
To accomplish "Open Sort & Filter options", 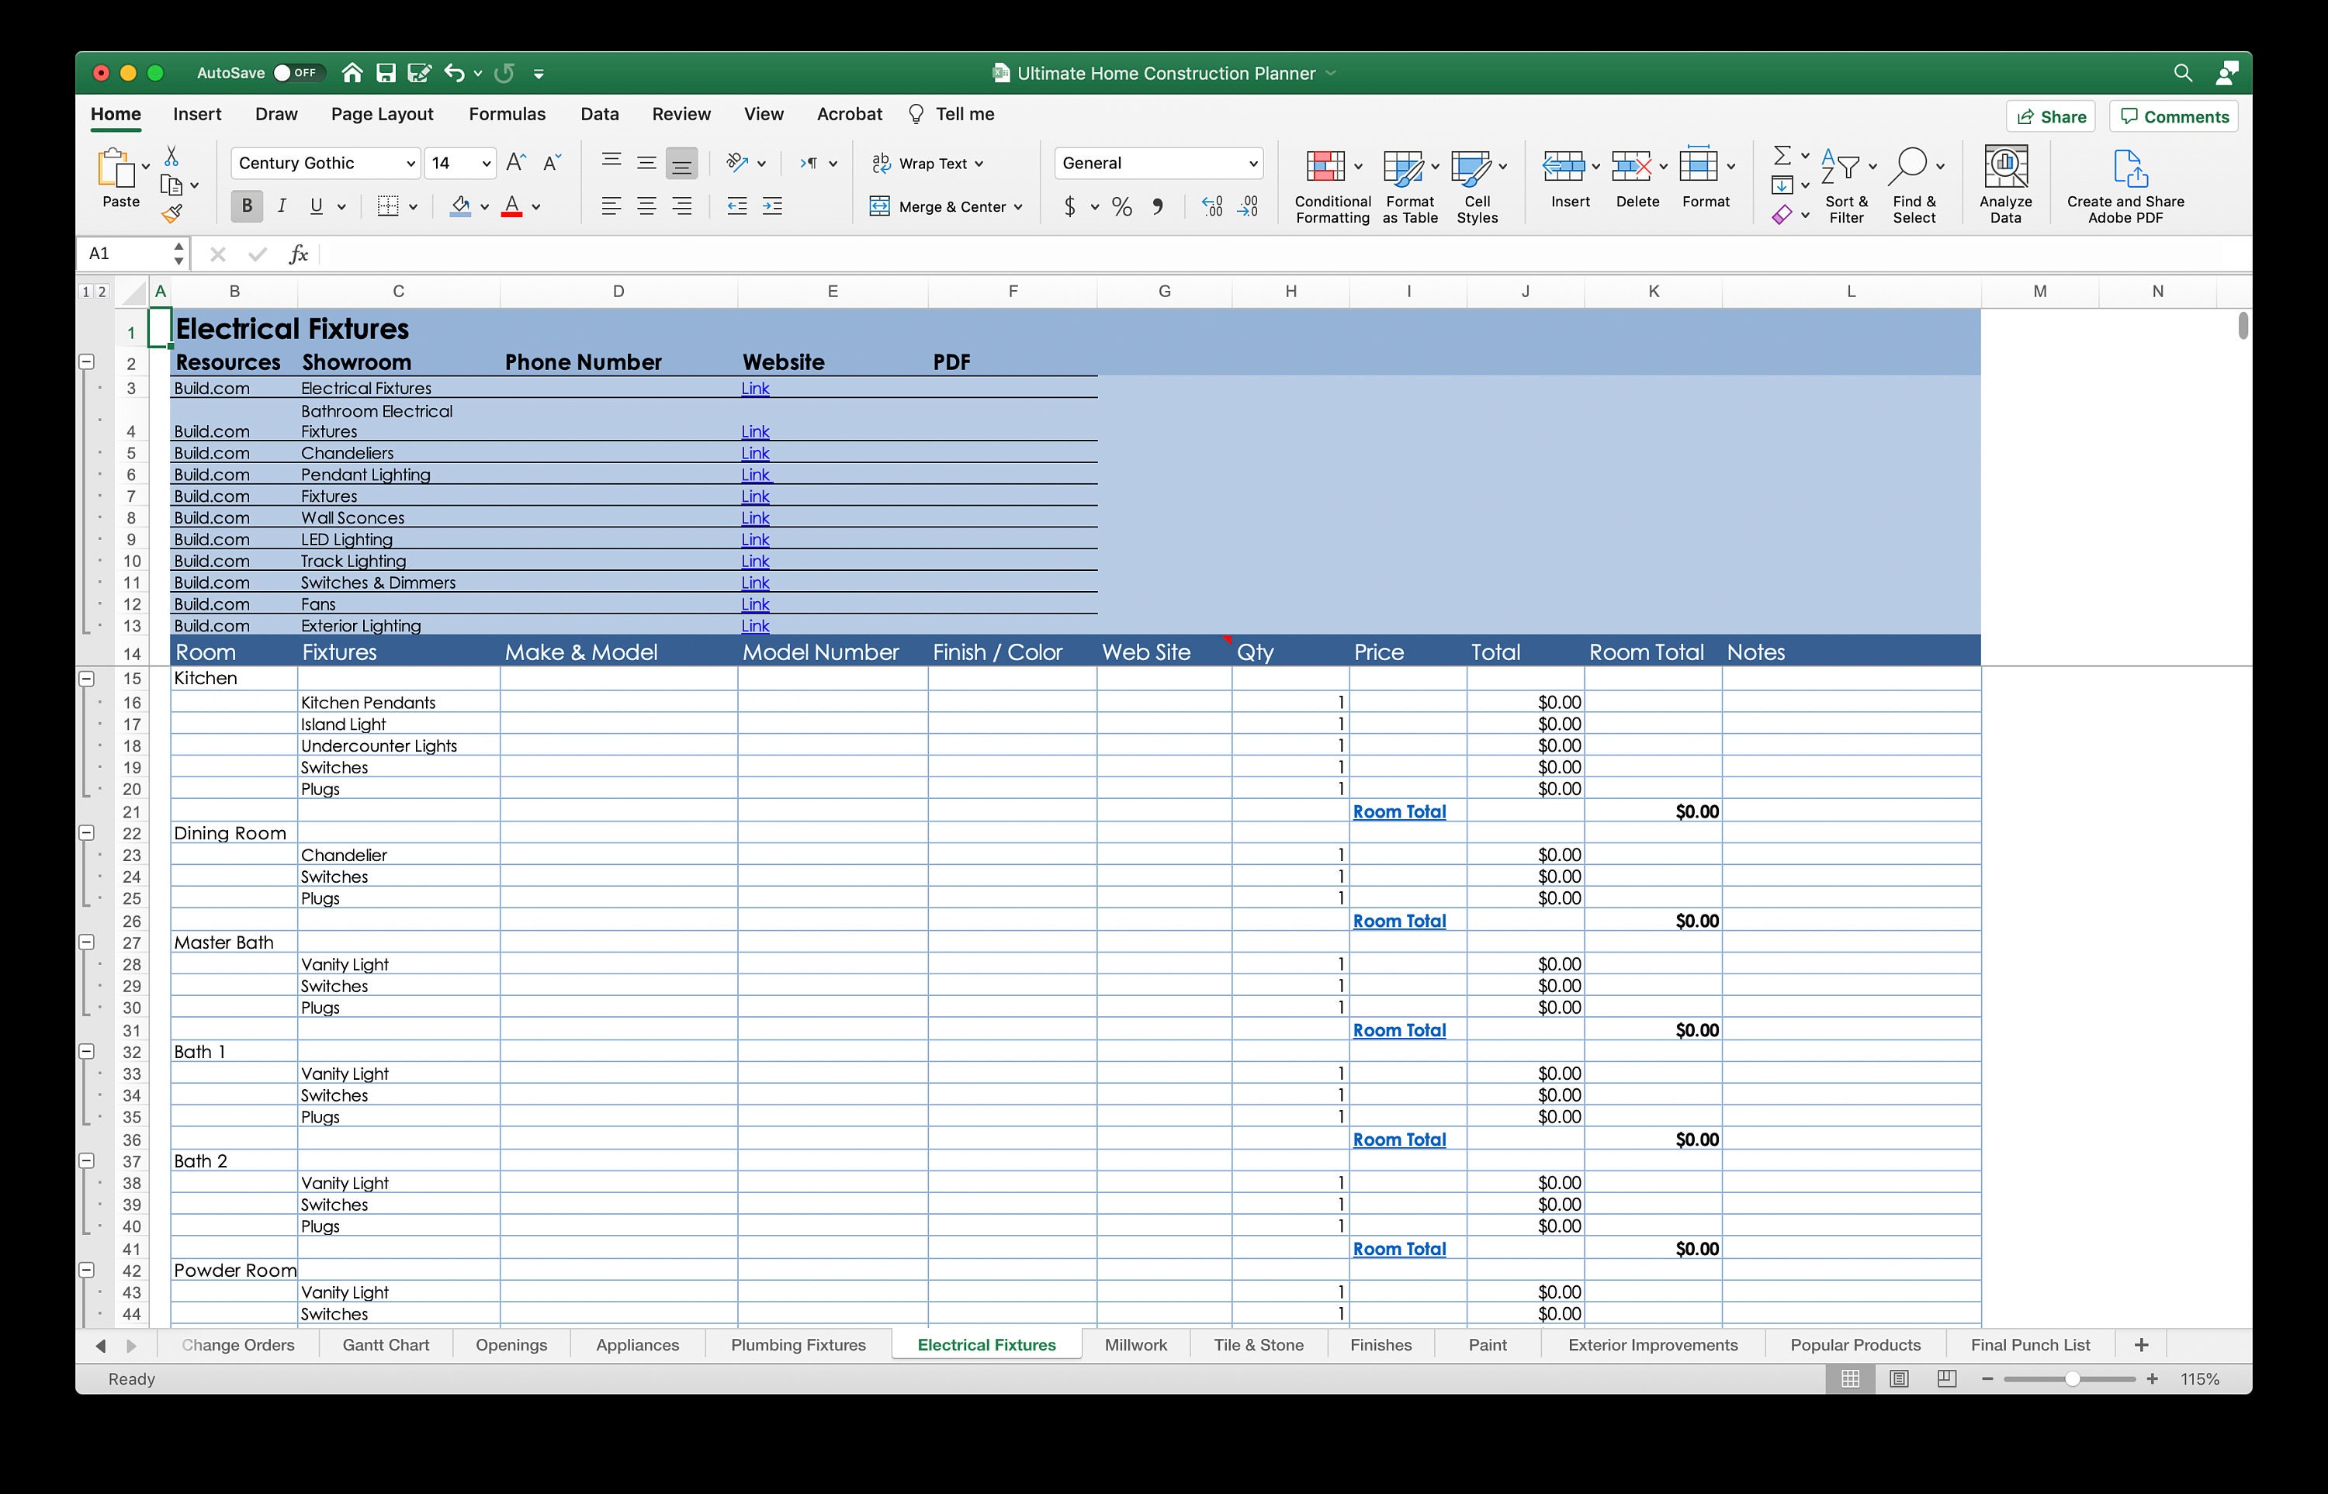I will coord(1845,185).
